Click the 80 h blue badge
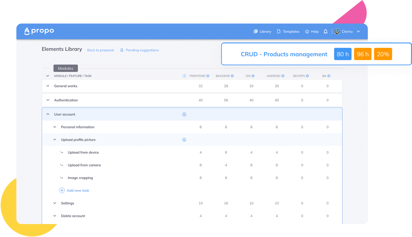 343,54
